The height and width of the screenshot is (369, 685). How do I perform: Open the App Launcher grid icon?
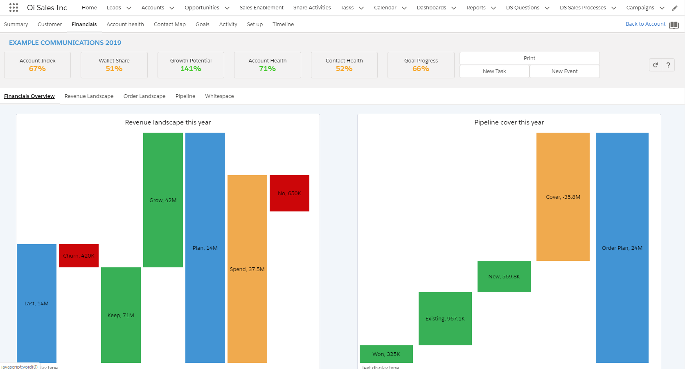pos(14,8)
